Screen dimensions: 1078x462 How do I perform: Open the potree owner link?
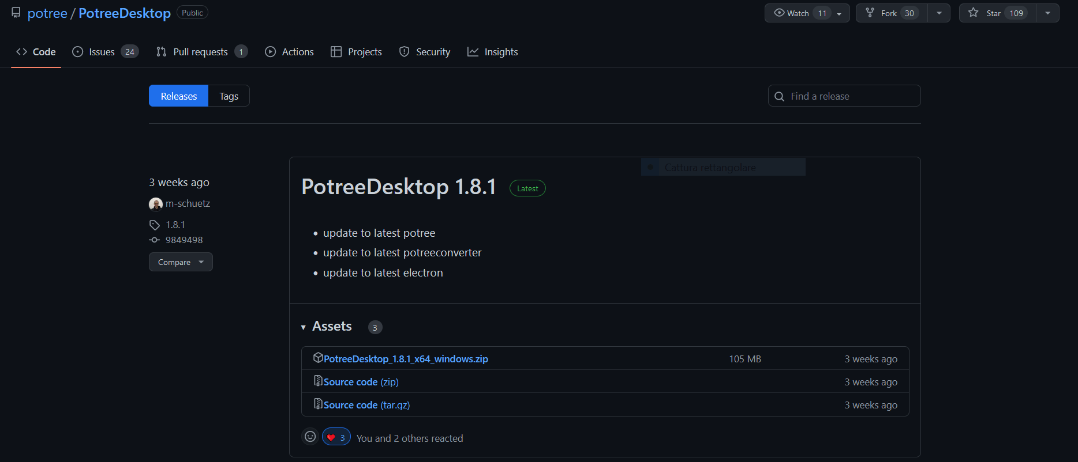pyautogui.click(x=47, y=13)
